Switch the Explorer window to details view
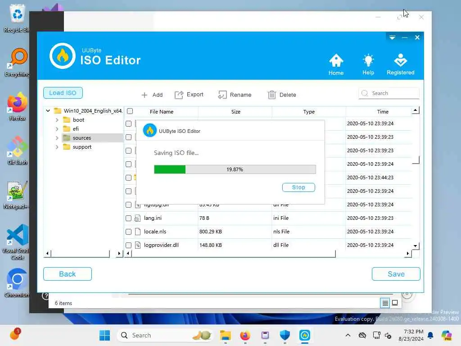 [385, 303]
